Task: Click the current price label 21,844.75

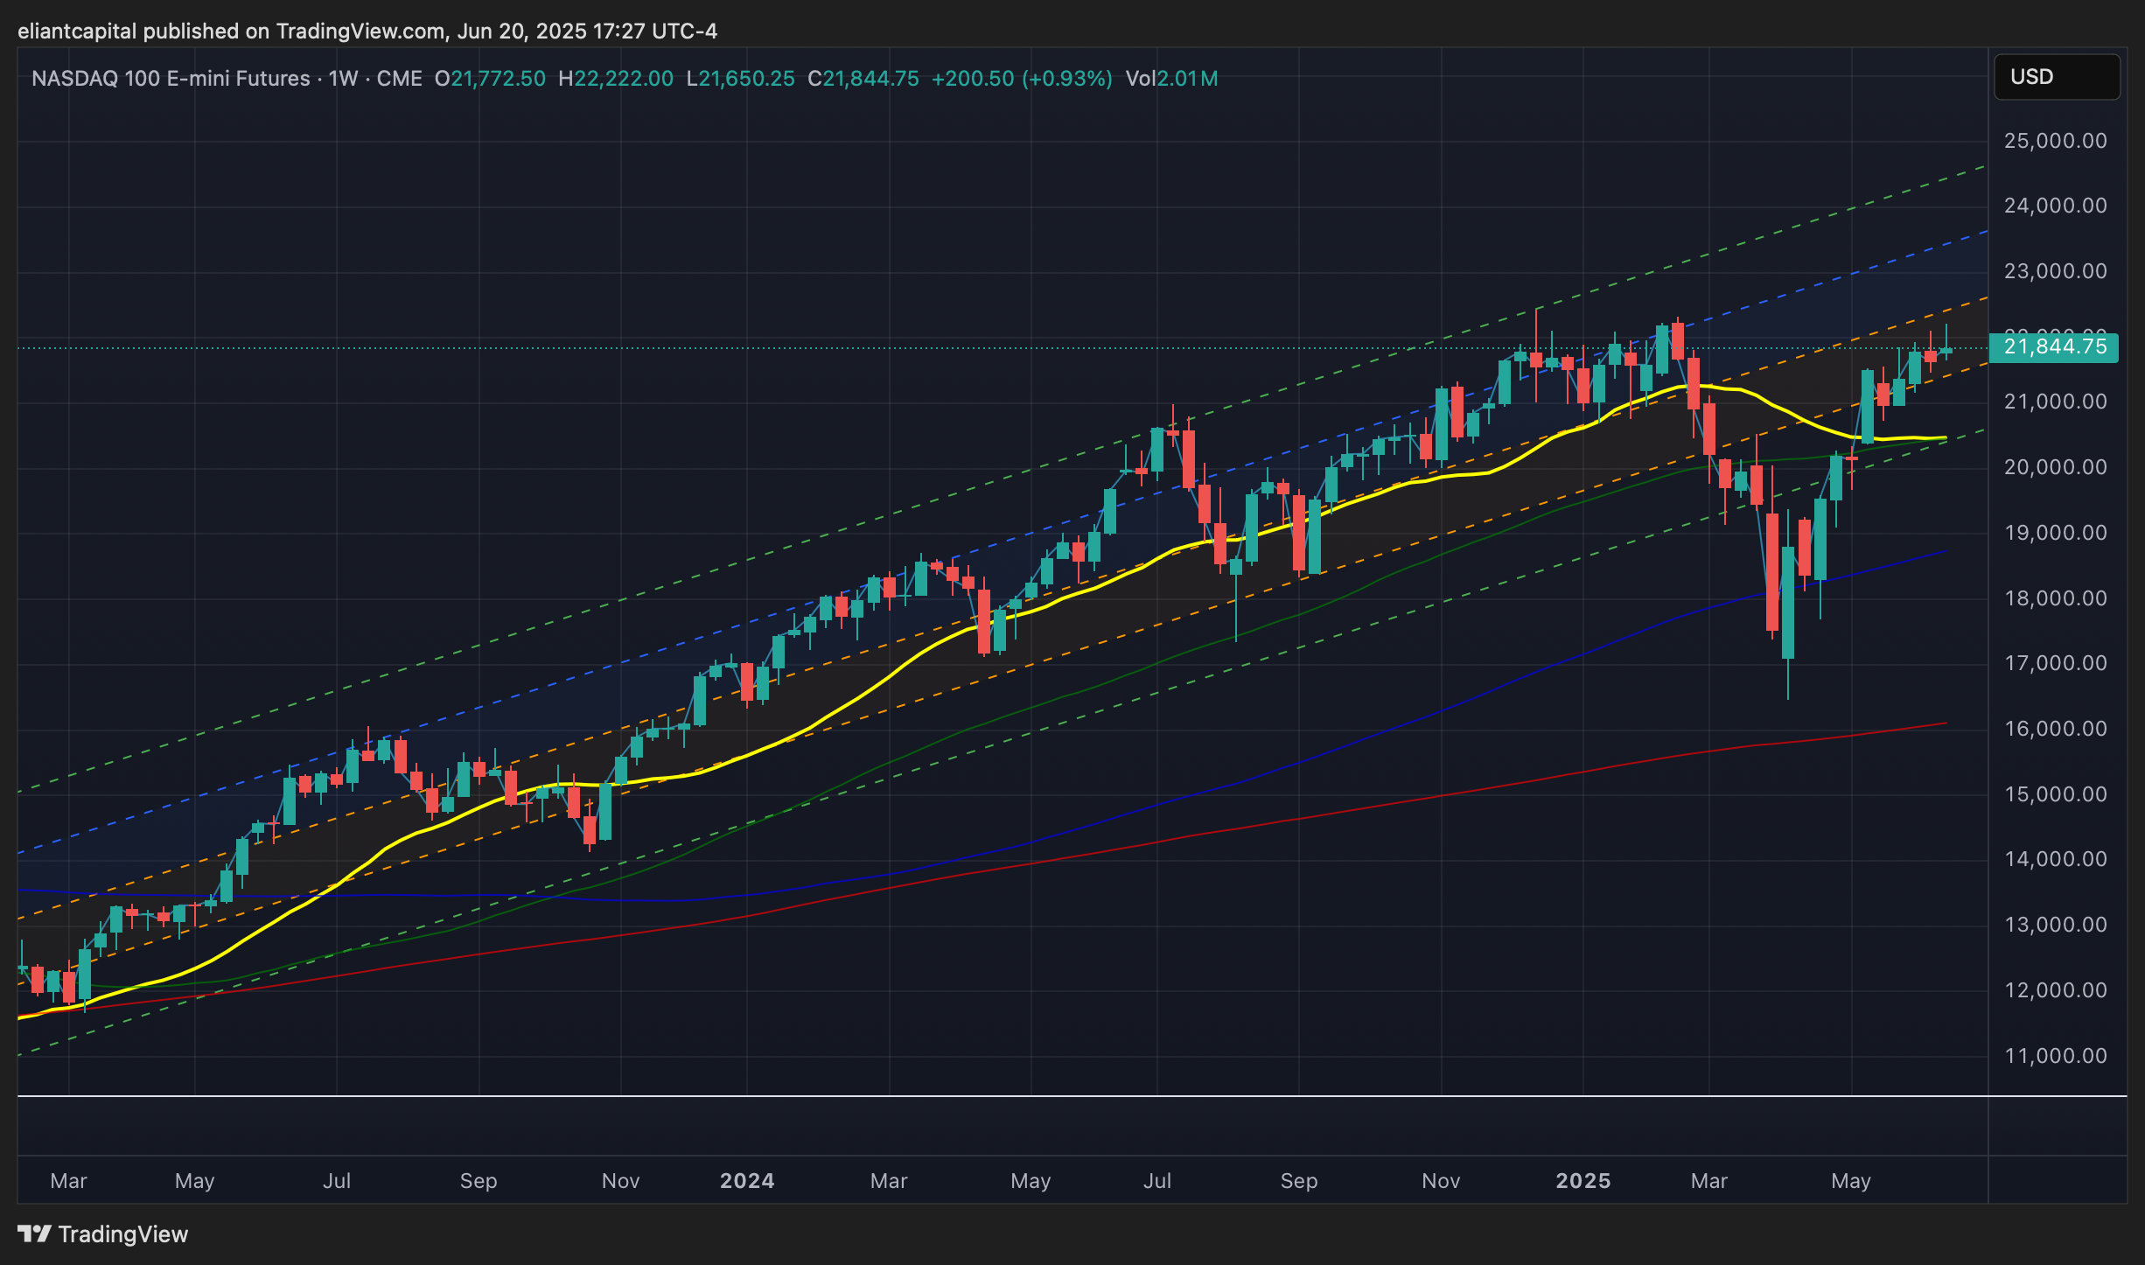Action: [x=2053, y=347]
